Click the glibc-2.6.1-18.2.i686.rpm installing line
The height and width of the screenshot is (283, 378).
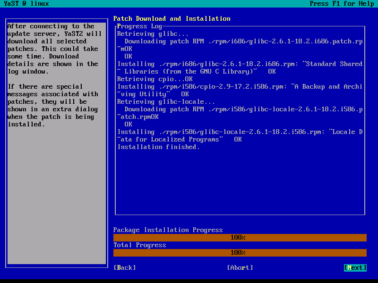coord(240,67)
